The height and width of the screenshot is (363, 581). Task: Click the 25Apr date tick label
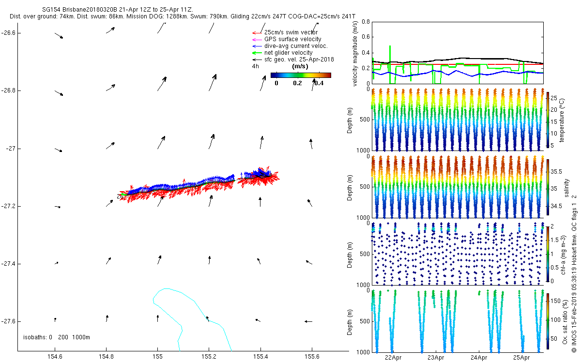pyautogui.click(x=523, y=358)
